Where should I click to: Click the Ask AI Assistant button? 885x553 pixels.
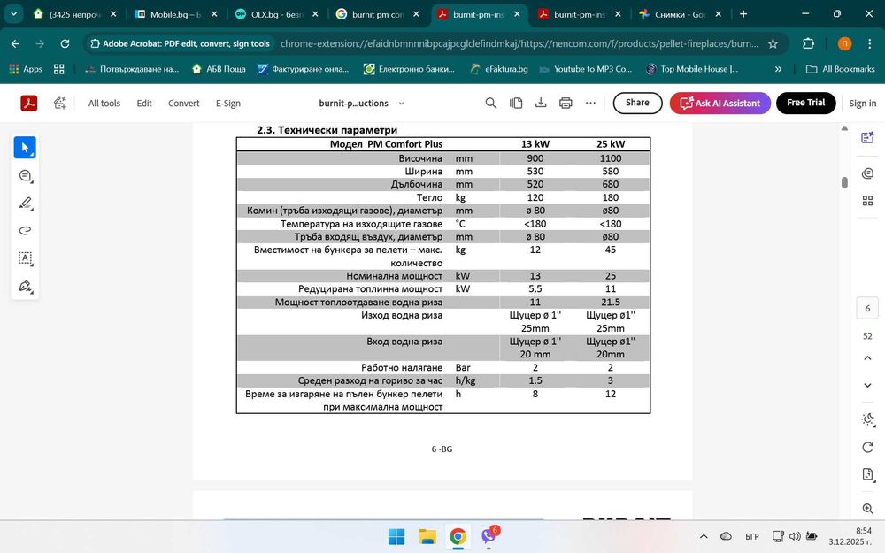pyautogui.click(x=720, y=103)
